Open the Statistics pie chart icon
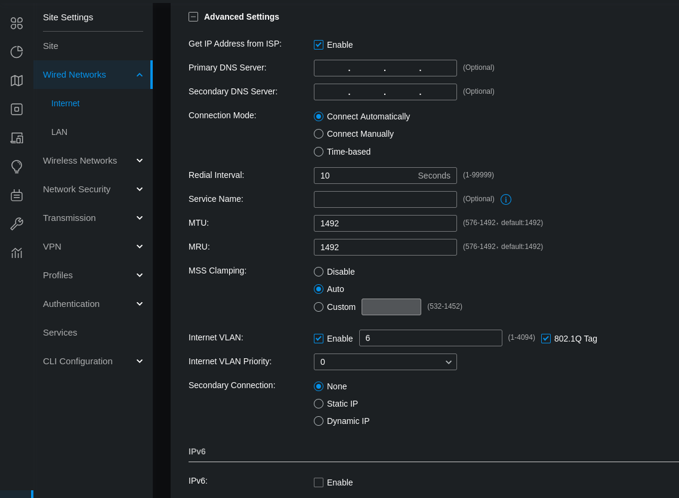Screen dimensions: 679x498 17,52
